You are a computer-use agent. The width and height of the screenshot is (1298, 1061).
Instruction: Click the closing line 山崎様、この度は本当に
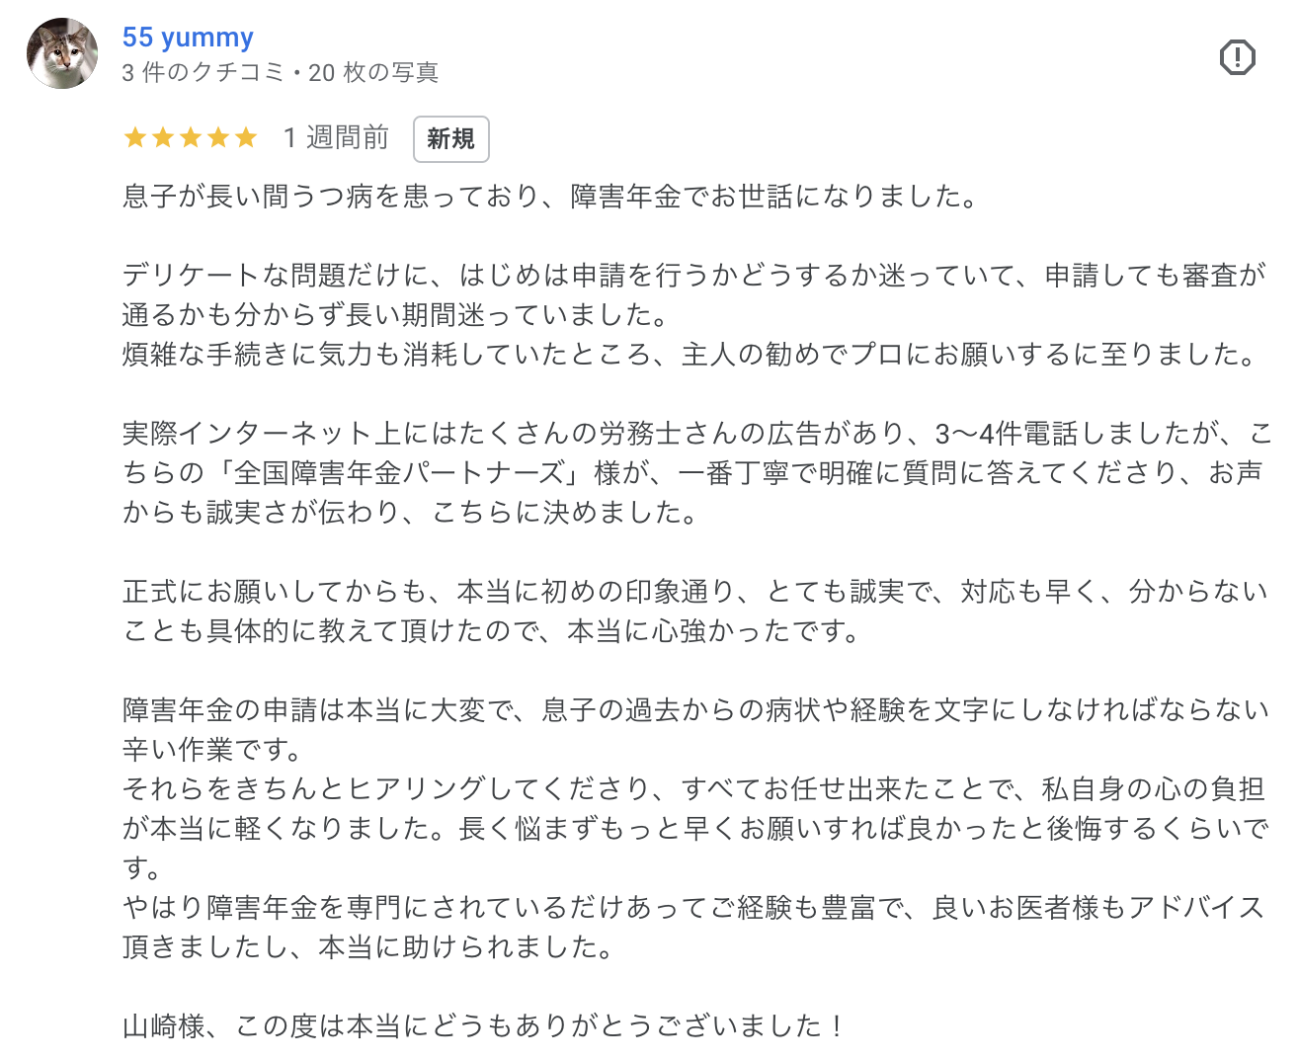tap(484, 1026)
